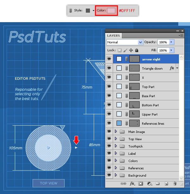This screenshot has height=194, width=190.
Task: Hide the Base Part layer
Action: (x=109, y=95)
